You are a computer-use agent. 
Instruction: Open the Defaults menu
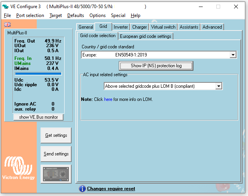[75, 15]
